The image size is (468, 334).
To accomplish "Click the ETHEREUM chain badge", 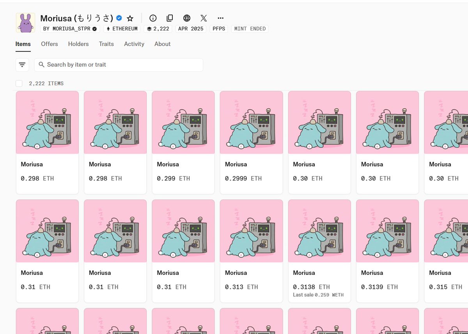I will click(122, 29).
